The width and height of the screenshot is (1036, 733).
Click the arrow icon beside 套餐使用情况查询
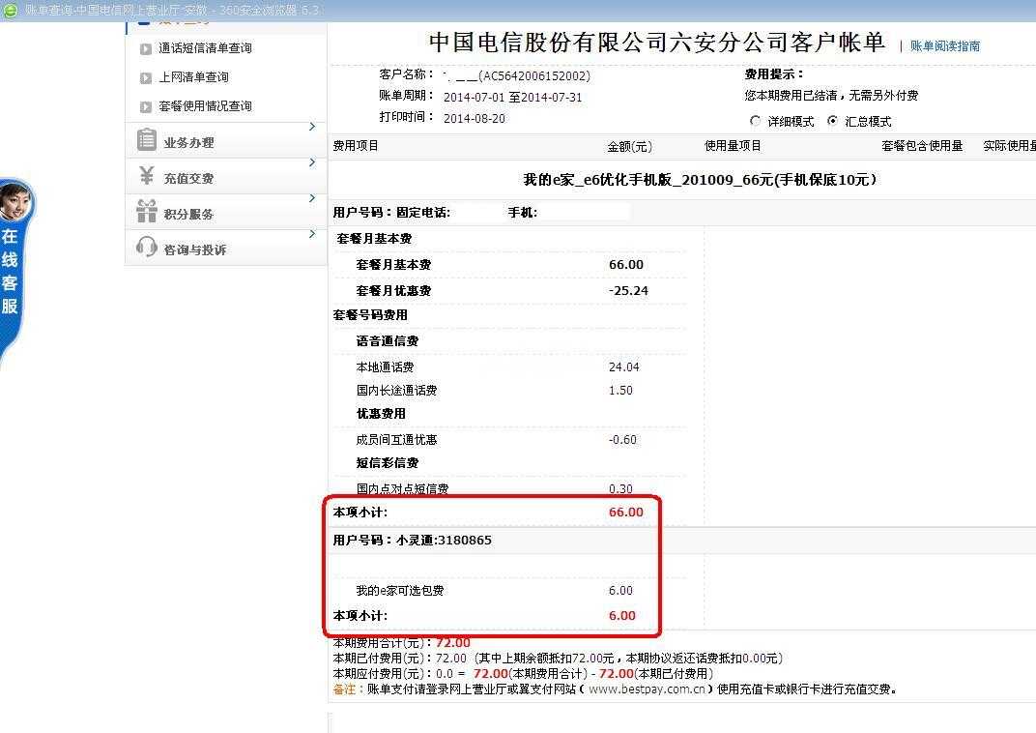coord(146,107)
